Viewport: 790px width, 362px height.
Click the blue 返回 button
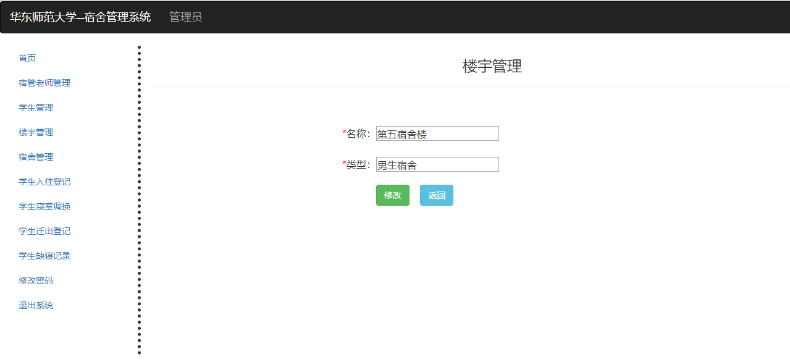pyautogui.click(x=437, y=195)
